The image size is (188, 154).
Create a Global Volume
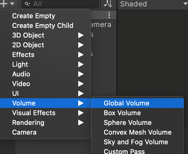pyautogui.click(x=126, y=103)
